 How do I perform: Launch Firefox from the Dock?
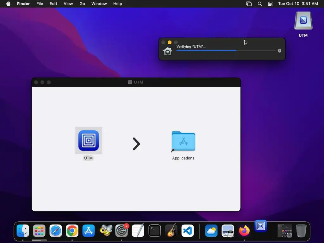click(244, 231)
